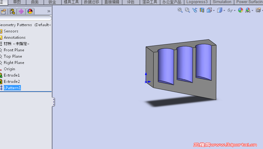Switch to the 渲染工具 tab
The image size is (263, 149).
(150, 2)
